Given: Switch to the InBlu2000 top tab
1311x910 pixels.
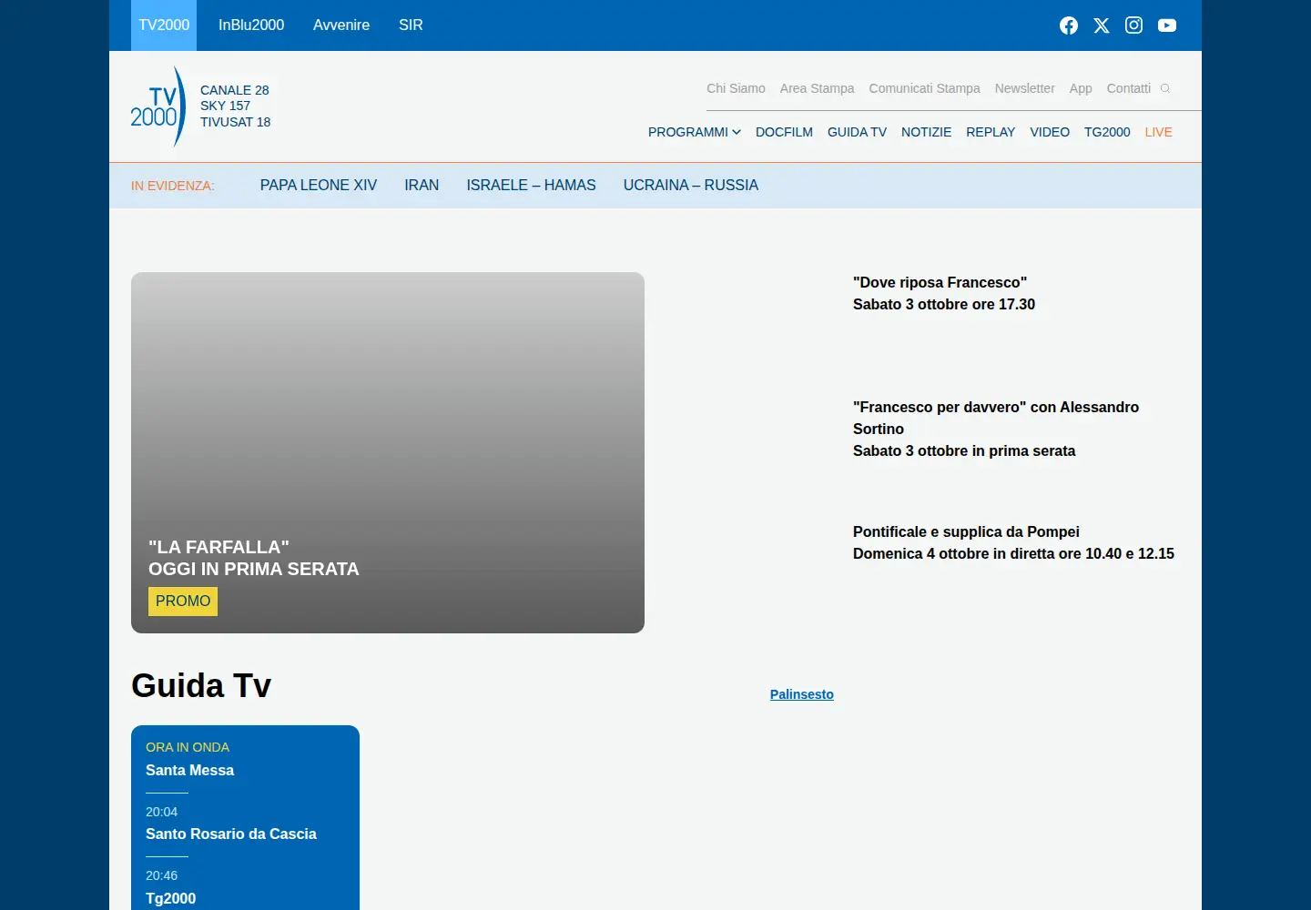Looking at the screenshot, I should 251,25.
